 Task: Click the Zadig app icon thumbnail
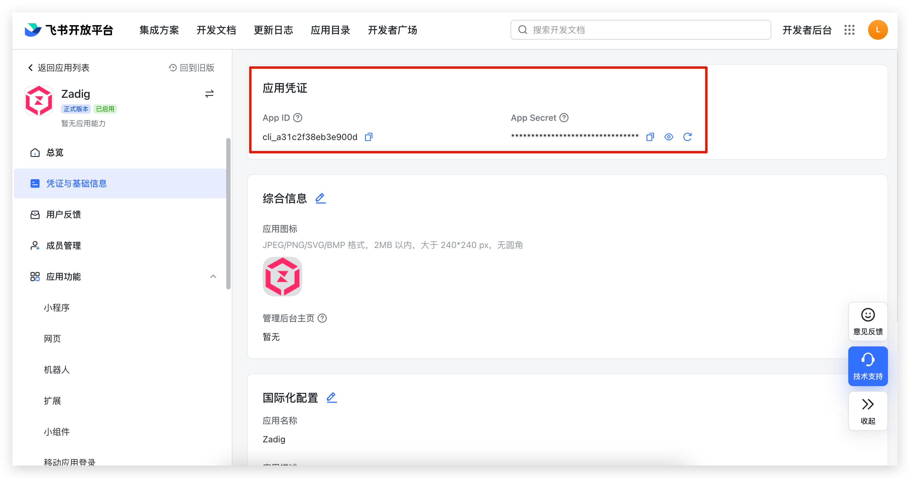(x=282, y=277)
